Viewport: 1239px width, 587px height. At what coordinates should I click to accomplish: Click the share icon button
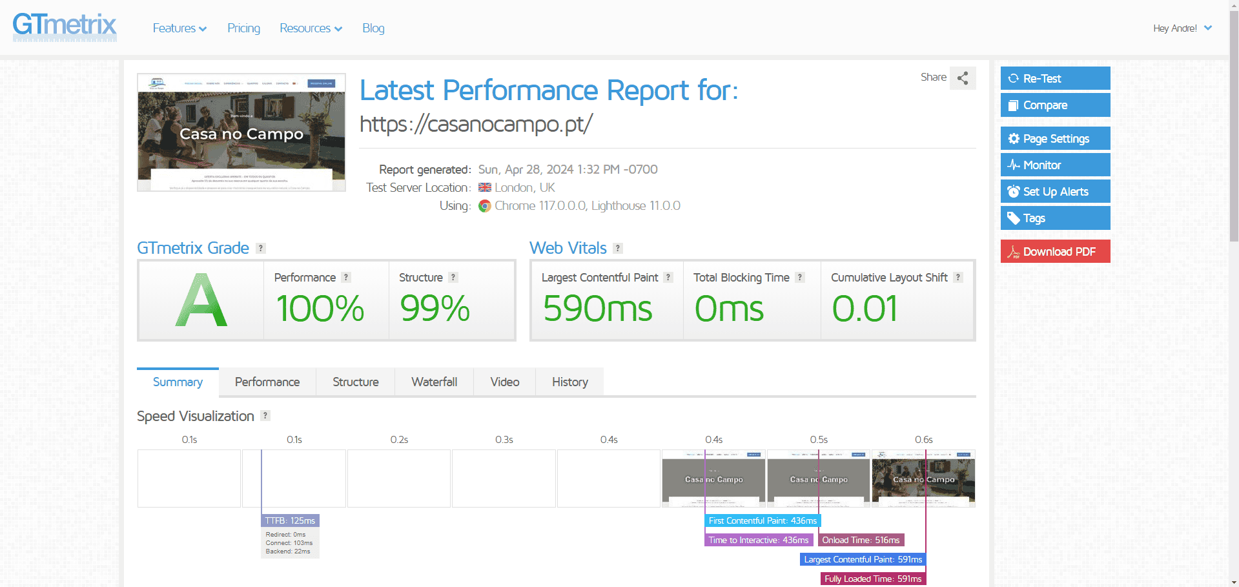(x=963, y=78)
